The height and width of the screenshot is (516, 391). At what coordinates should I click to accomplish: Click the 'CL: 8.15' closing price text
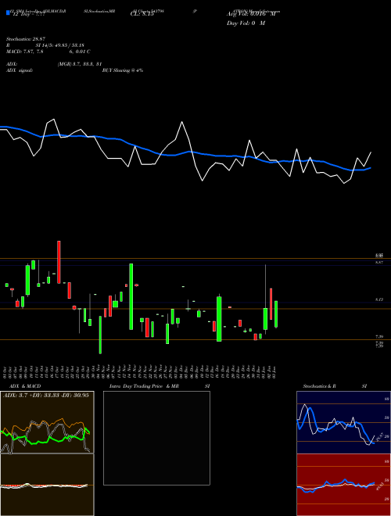pos(142,15)
